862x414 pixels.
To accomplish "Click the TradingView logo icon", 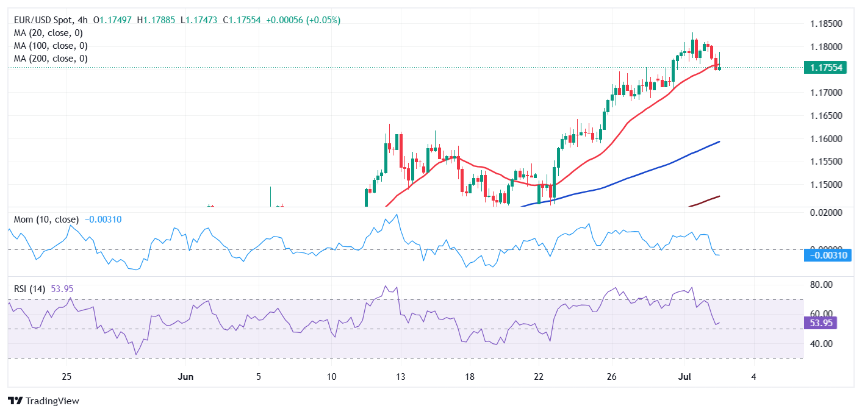I will click(x=15, y=401).
